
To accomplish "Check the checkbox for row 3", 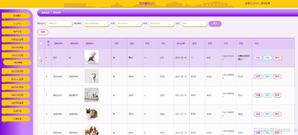I will tap(40, 95).
